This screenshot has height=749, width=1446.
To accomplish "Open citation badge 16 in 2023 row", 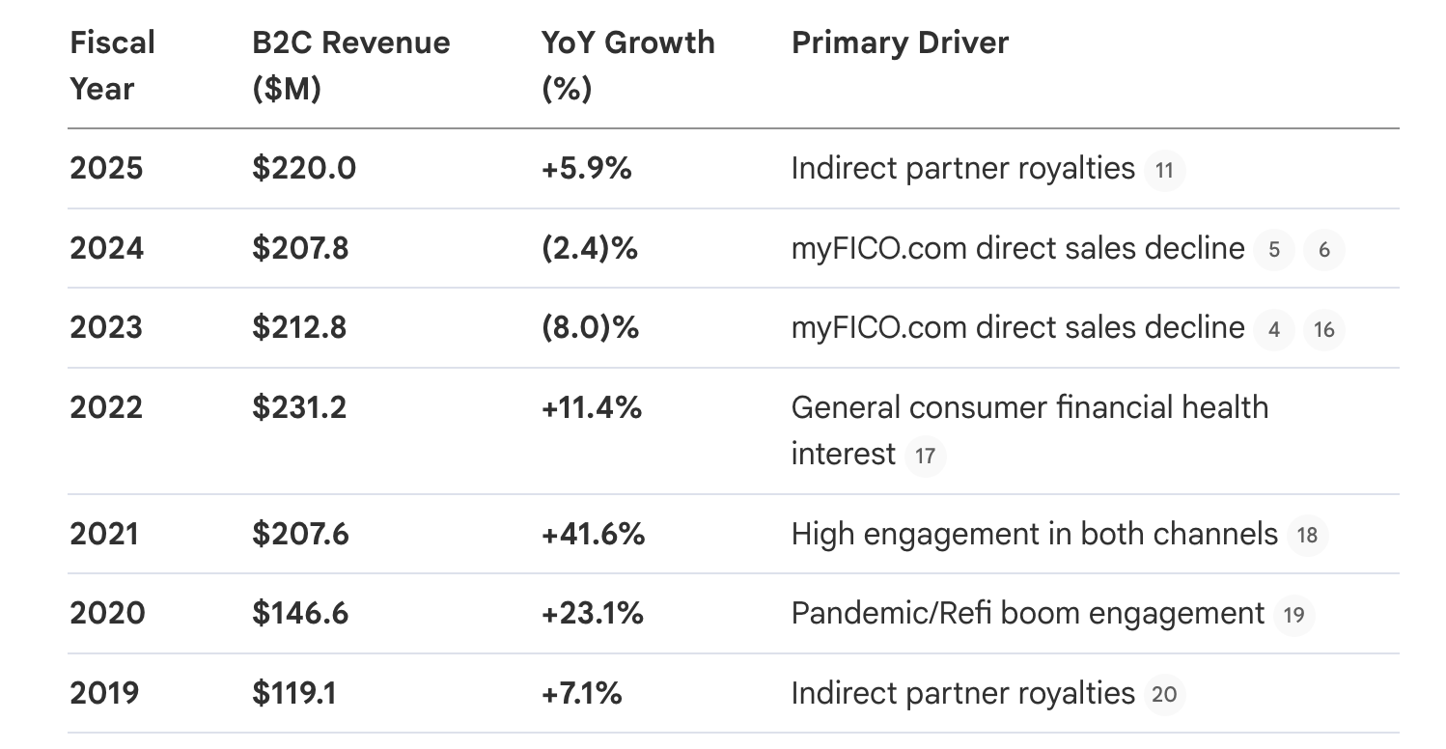I will (x=1324, y=330).
